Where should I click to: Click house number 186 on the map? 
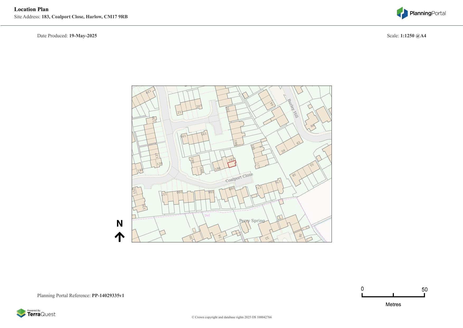(x=218, y=169)
